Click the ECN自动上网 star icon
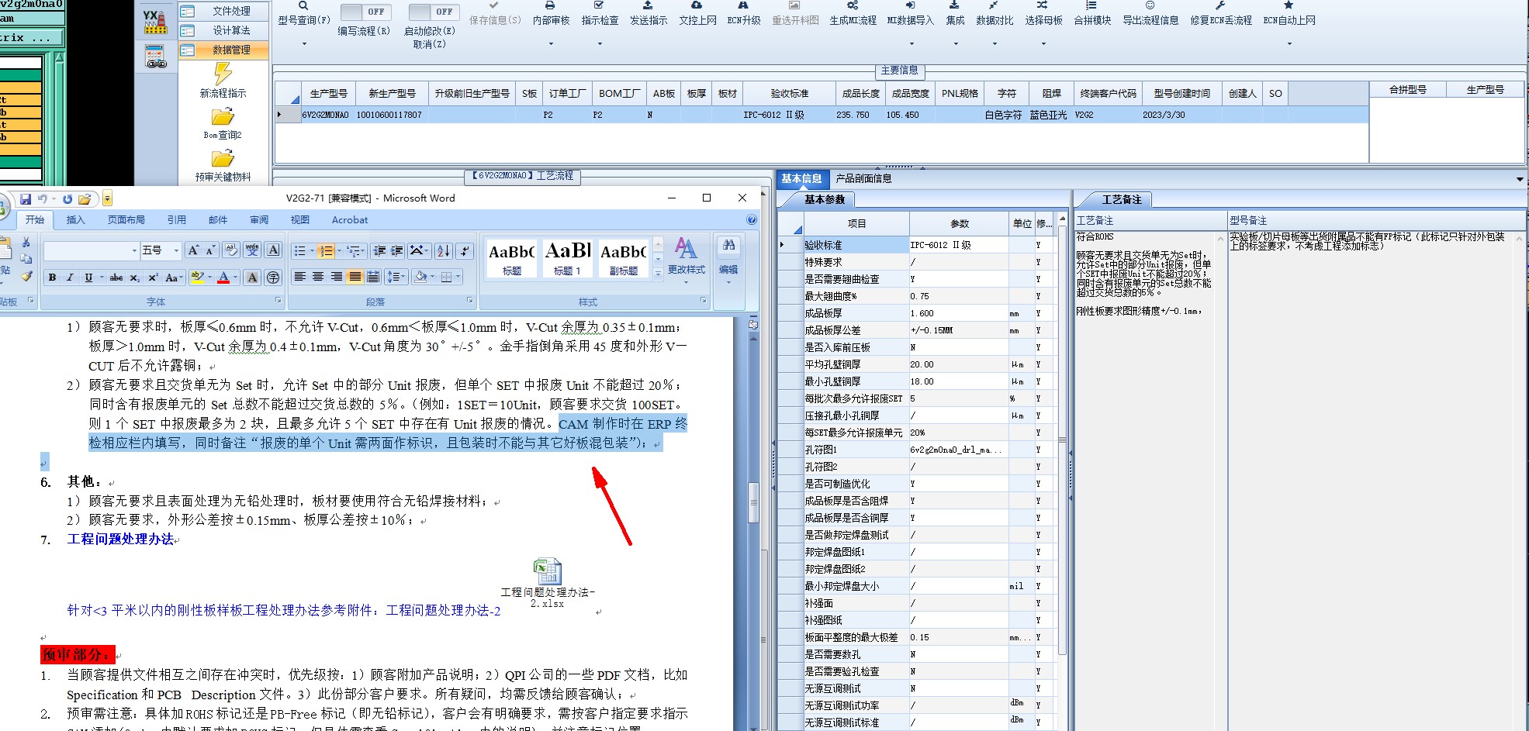The width and height of the screenshot is (1529, 731). [x=1289, y=5]
